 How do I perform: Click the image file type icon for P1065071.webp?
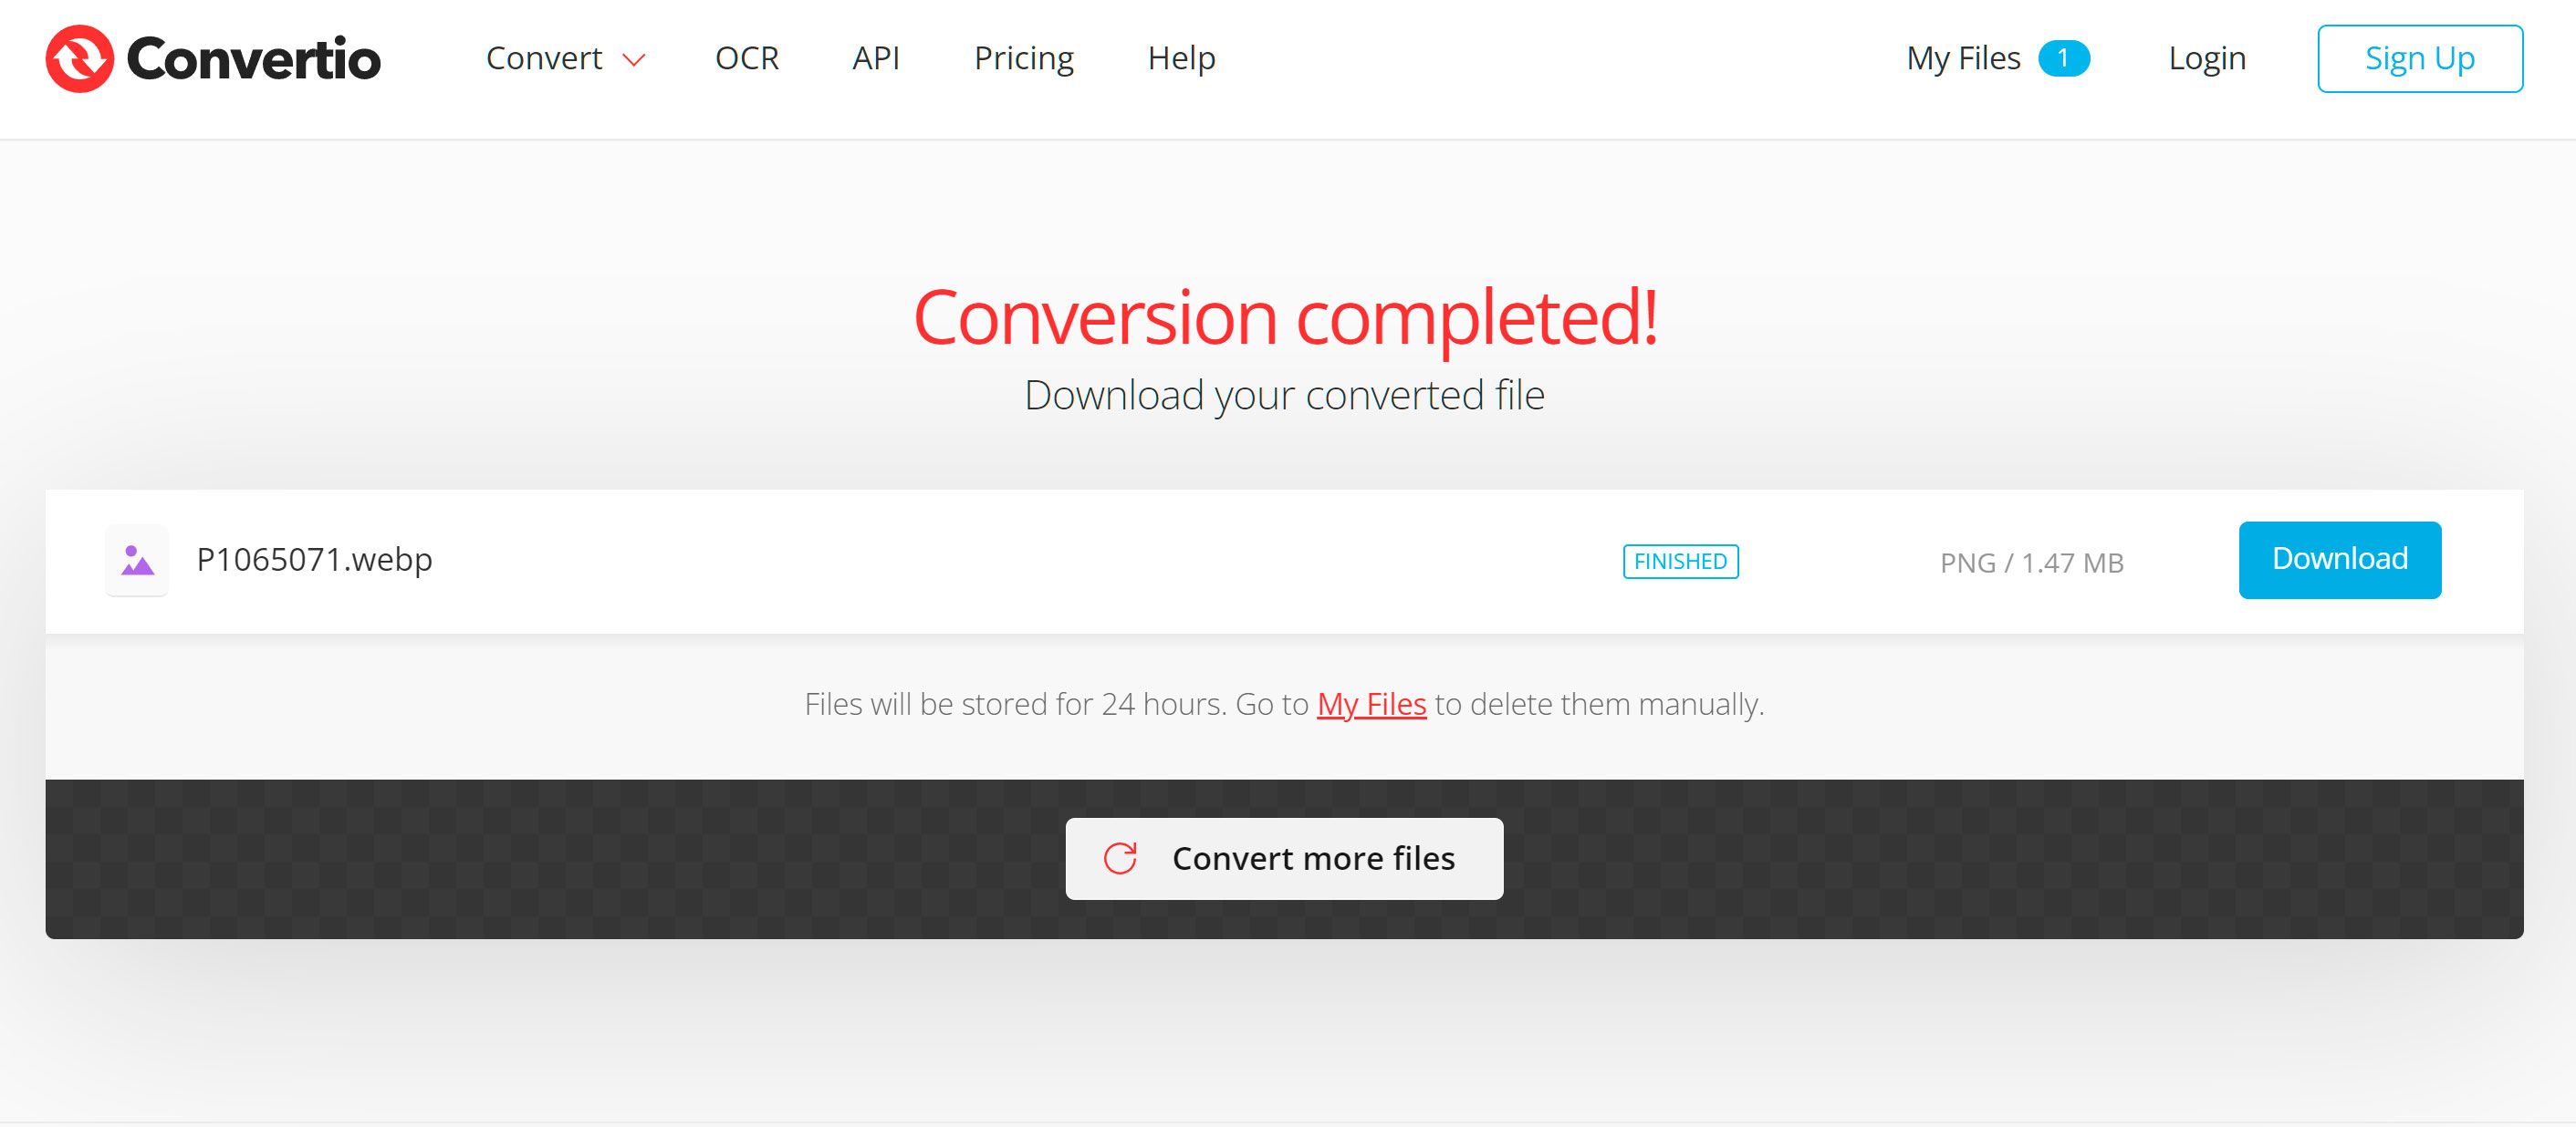[136, 561]
